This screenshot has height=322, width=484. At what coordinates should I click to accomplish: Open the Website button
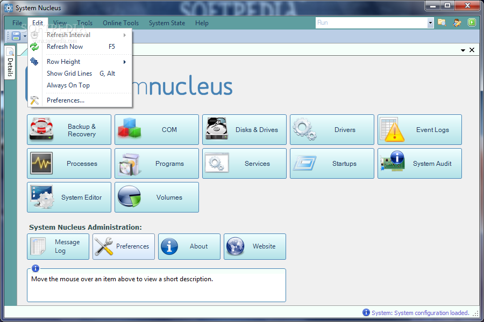pos(255,246)
